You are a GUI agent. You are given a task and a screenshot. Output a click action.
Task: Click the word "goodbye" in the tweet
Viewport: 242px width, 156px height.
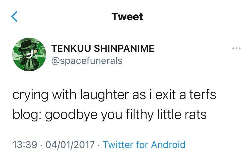[71, 115]
